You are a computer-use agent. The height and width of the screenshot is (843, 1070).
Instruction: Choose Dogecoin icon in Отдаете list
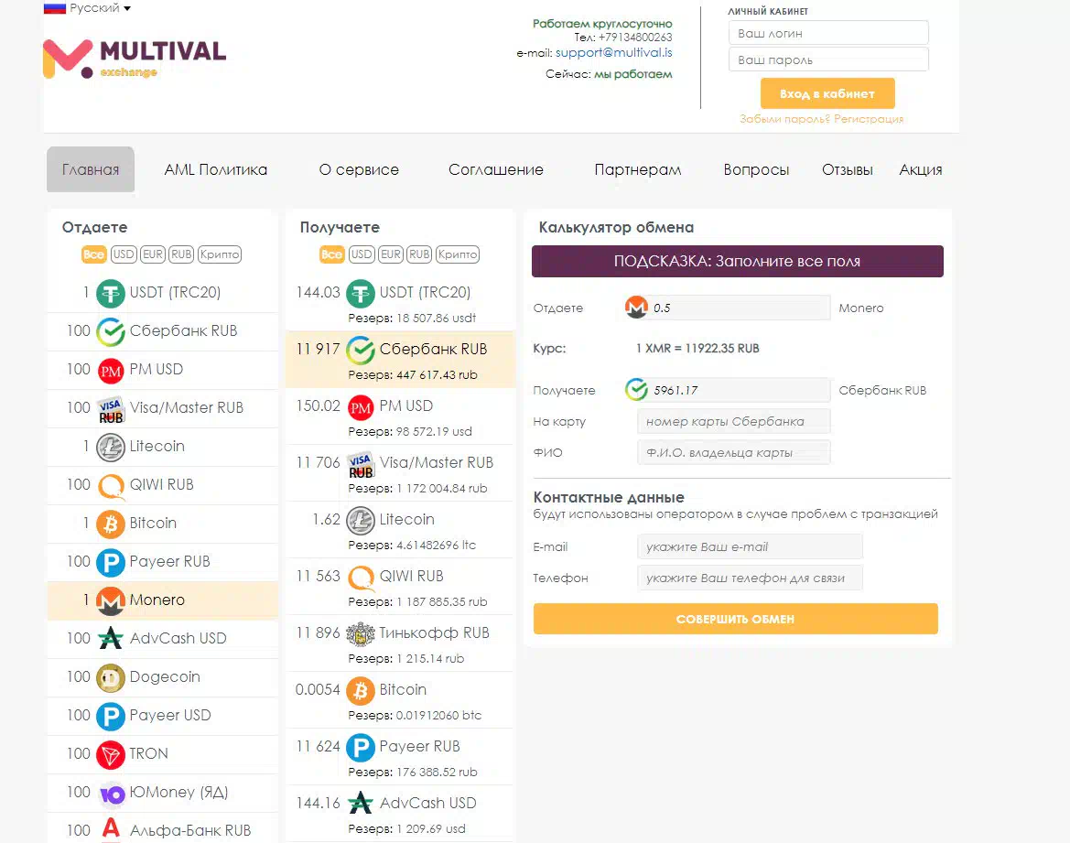[110, 678]
